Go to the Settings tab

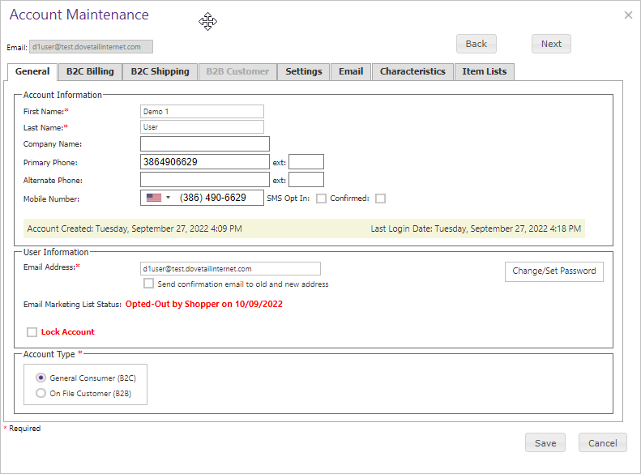click(x=304, y=71)
